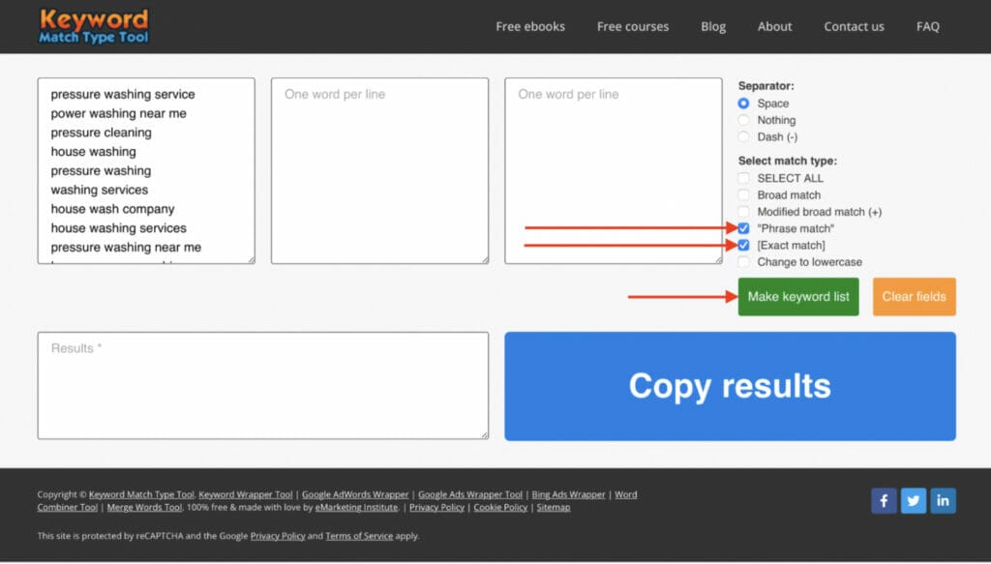
Task: Navigate to the FAQ page
Action: pos(927,26)
